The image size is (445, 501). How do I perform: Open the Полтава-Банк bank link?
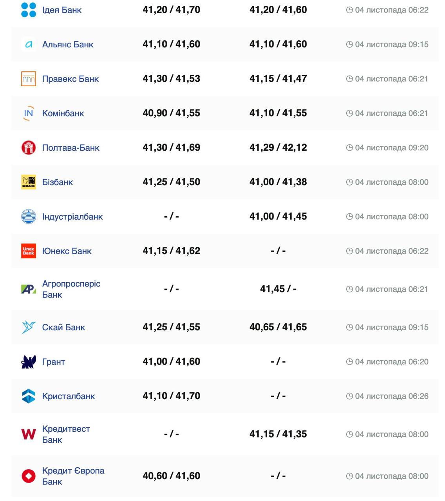click(x=71, y=148)
